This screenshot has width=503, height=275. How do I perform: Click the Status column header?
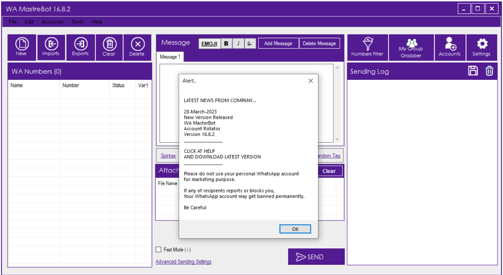pos(123,85)
